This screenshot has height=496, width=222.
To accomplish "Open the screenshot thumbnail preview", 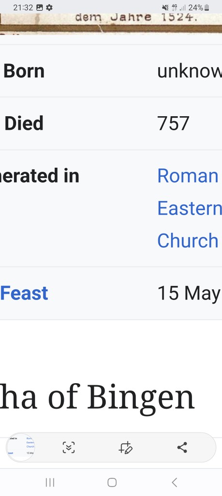I will [21, 448].
